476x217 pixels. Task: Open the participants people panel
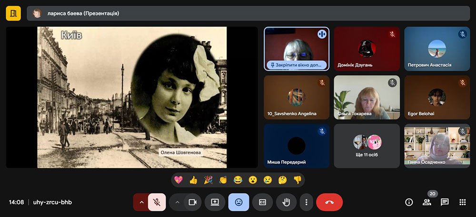tap(426, 202)
